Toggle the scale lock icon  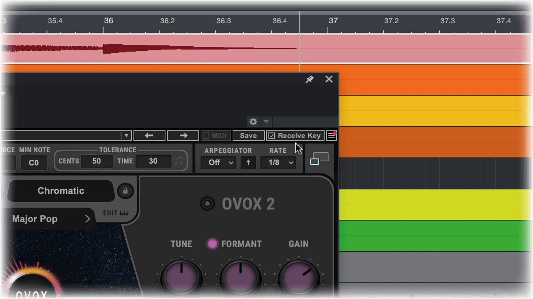[125, 191]
